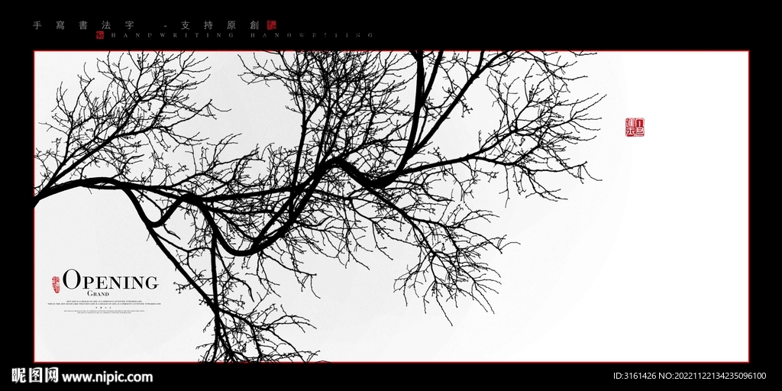Open the www.nipic.com link
The height and width of the screenshot is (391, 782).
coord(107,376)
